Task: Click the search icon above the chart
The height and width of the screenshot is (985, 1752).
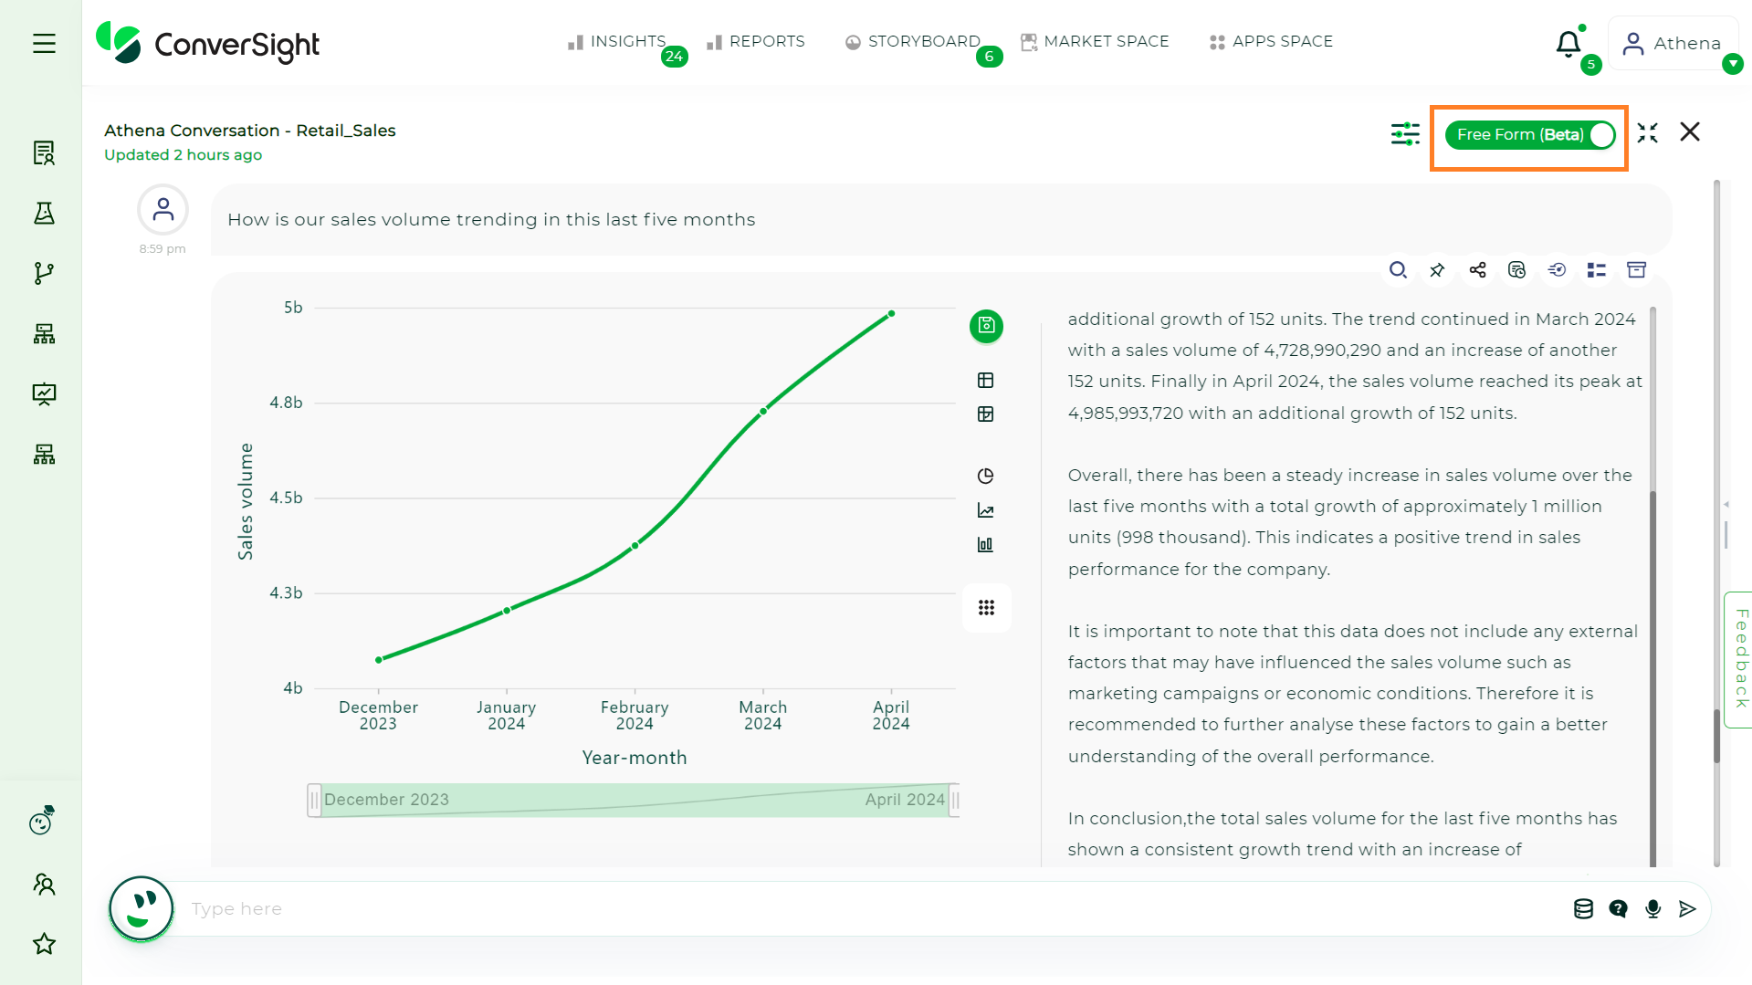Action: point(1397,270)
